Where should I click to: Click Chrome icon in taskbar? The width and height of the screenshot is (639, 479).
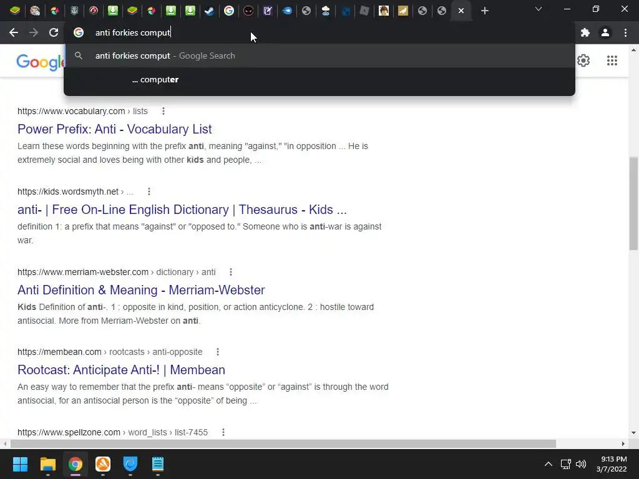76,464
